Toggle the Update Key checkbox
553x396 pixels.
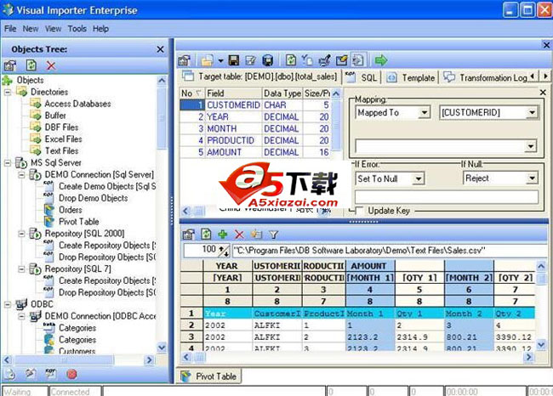359,211
